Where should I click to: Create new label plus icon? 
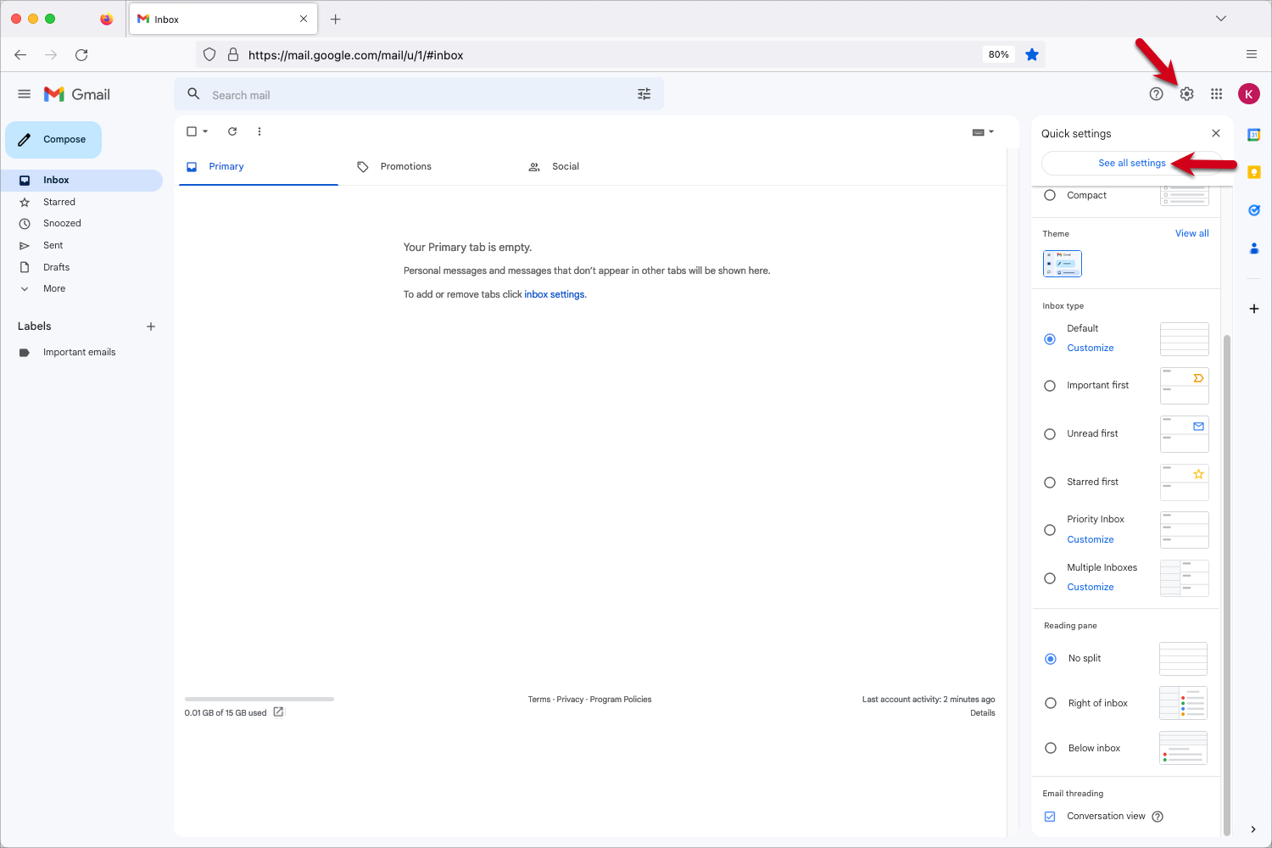click(151, 326)
